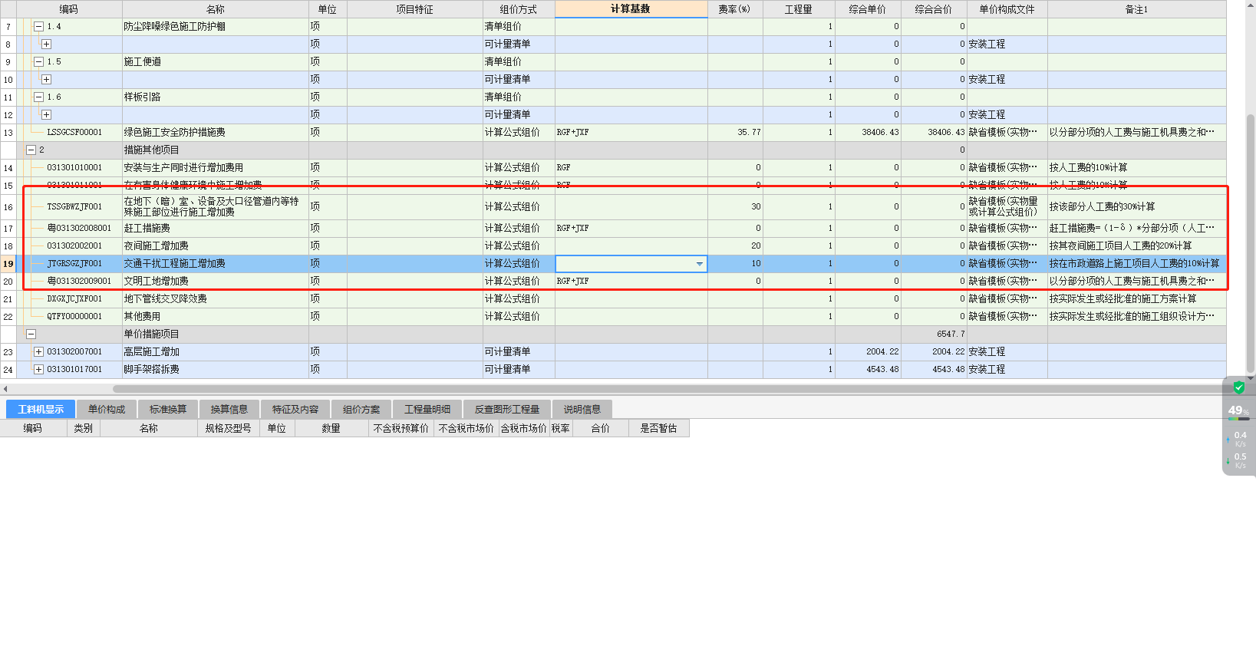Viewport: 1256px width, 659px height.
Task: Expand the plus box in row 10
Action: 46,79
